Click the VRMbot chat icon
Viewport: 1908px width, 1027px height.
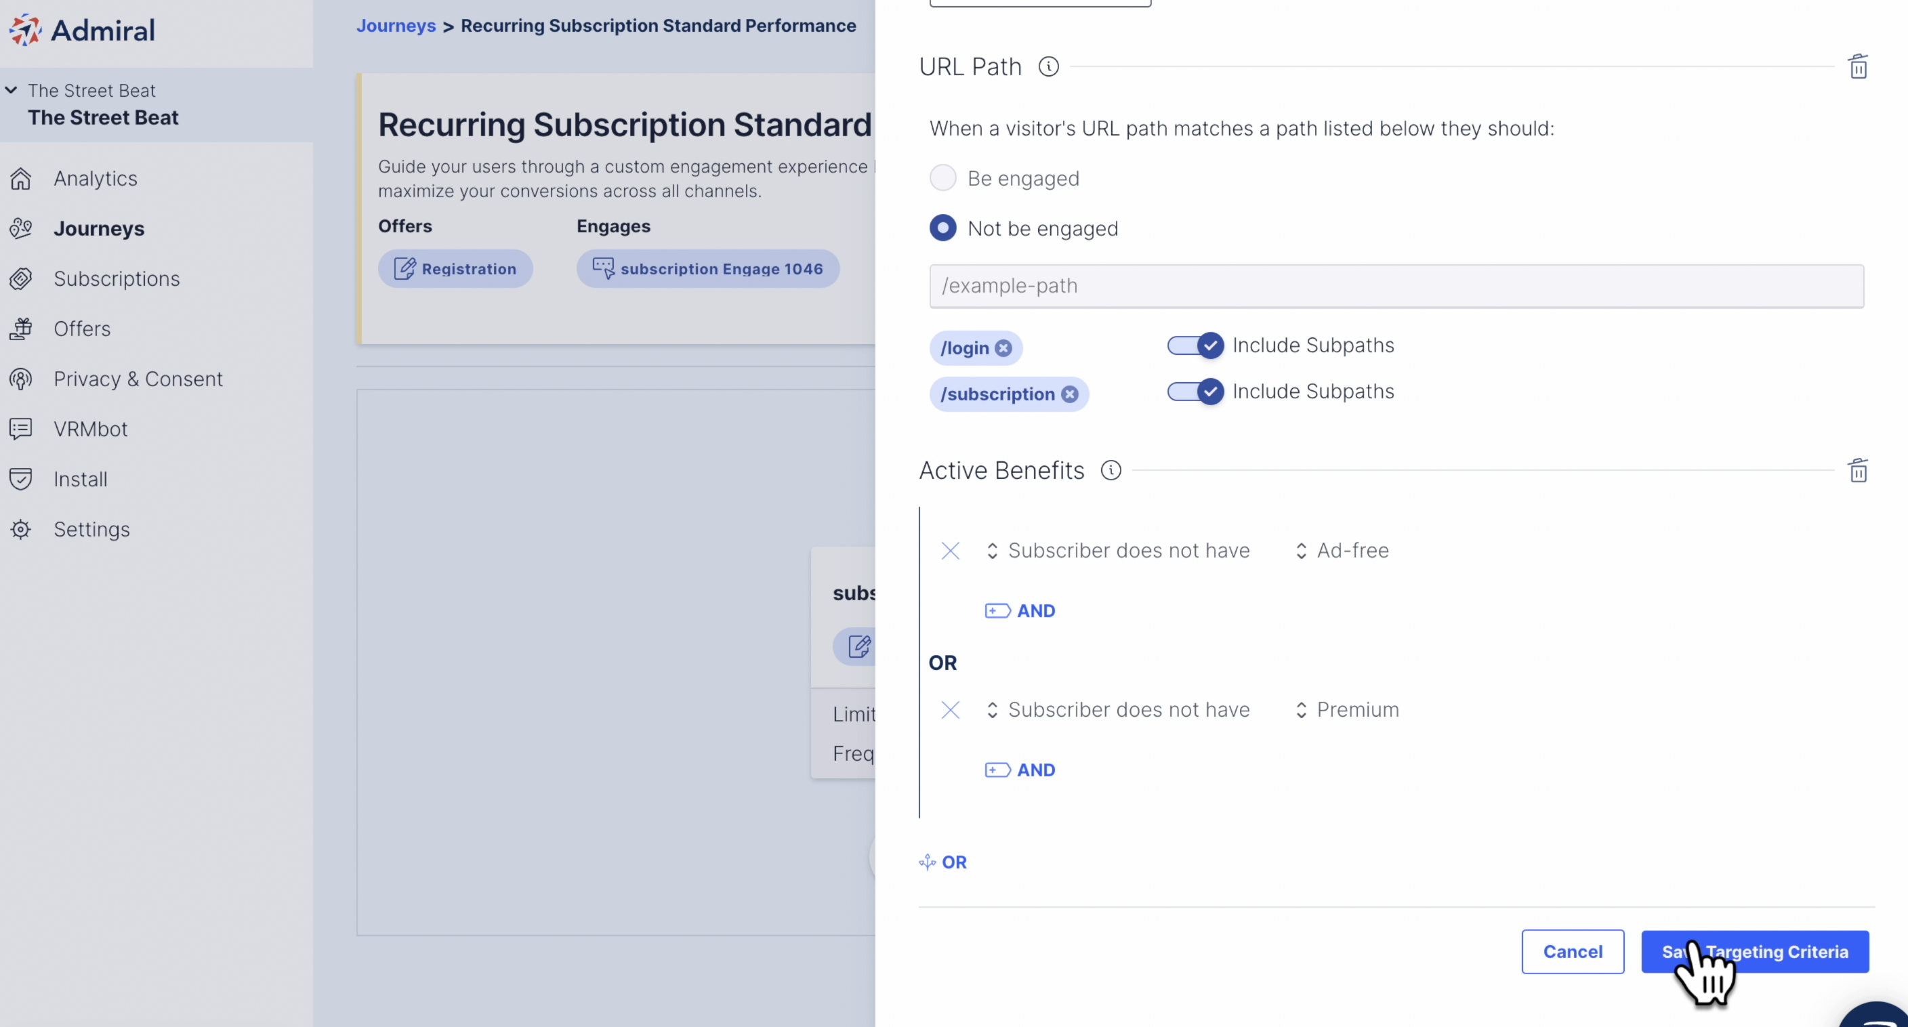(x=21, y=429)
